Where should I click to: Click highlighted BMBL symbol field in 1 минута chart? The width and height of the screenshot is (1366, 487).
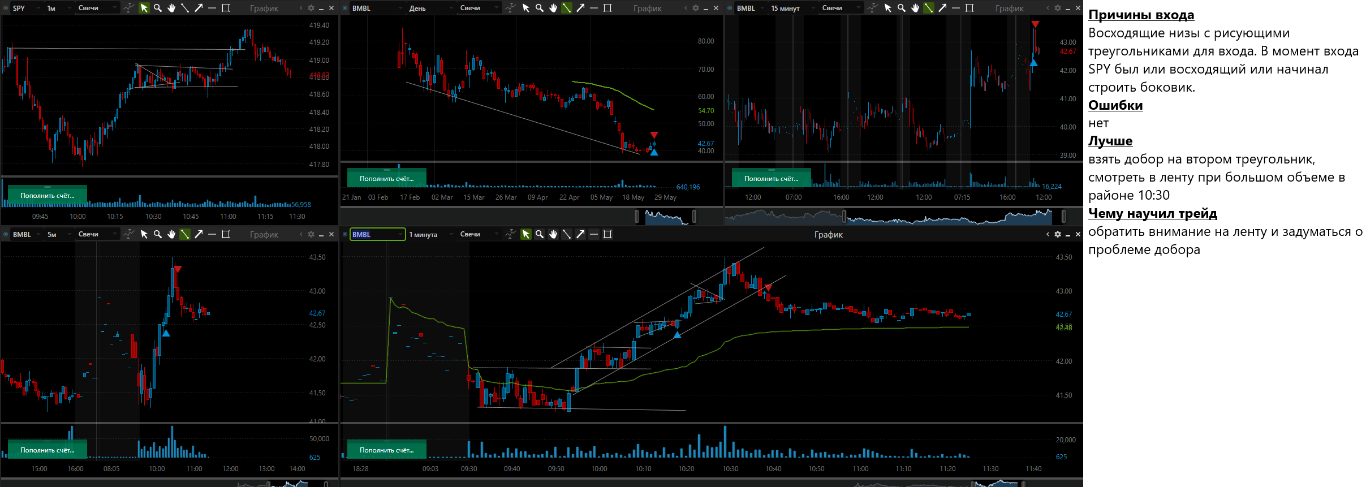click(377, 234)
